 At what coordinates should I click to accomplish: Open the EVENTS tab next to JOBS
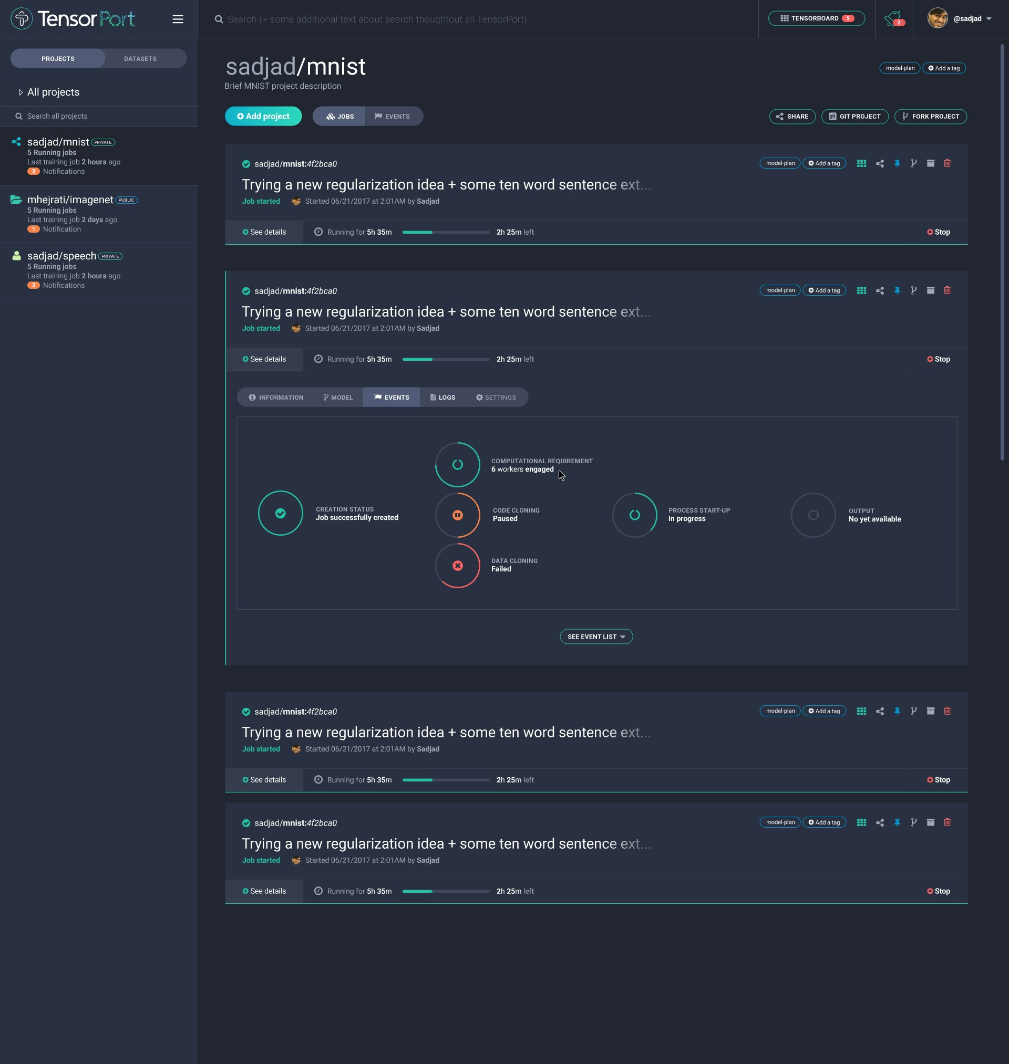click(x=394, y=116)
